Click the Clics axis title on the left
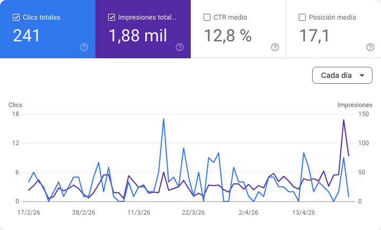Screen dimensions: 381x230 [x=15, y=105]
